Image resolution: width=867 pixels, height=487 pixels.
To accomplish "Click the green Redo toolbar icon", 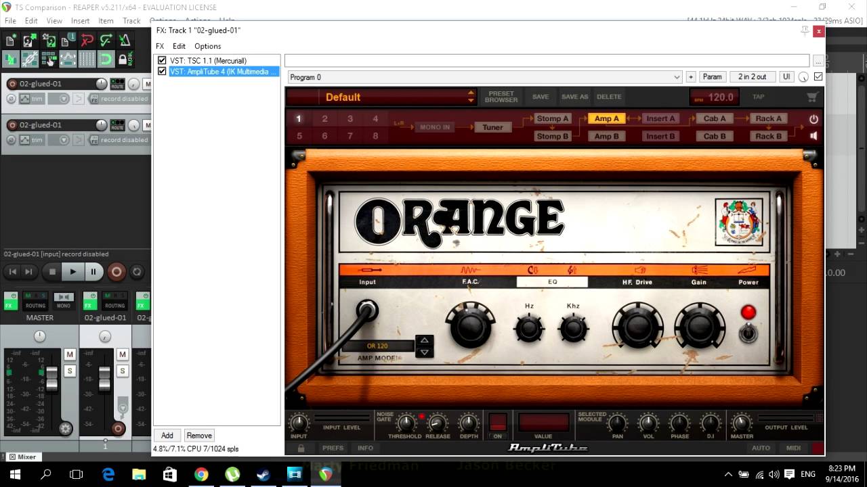I will tap(106, 41).
